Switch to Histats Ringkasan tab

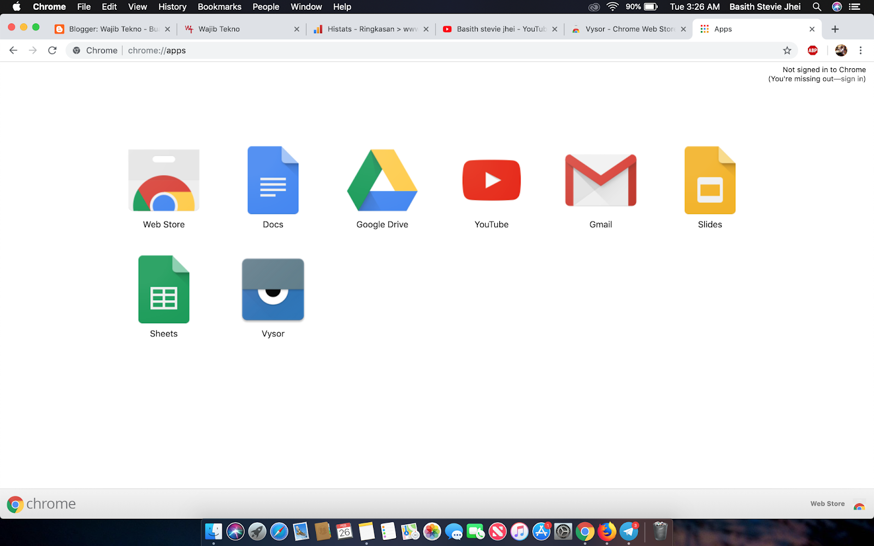370,29
